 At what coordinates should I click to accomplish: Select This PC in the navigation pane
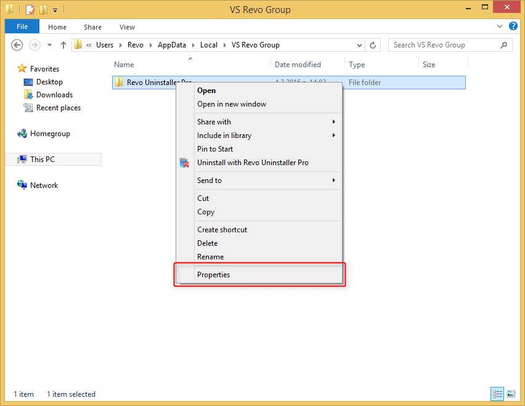(x=54, y=160)
